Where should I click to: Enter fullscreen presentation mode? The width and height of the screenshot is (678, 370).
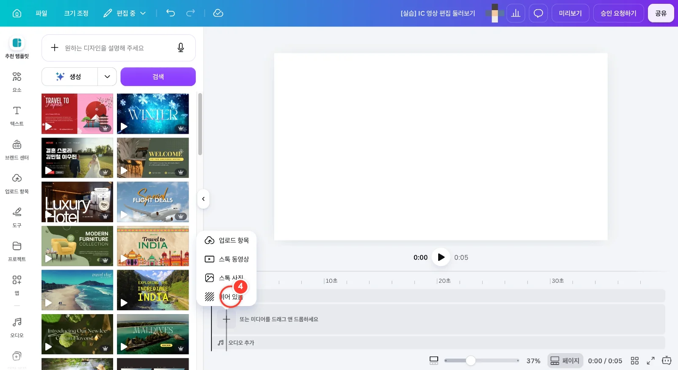click(x=650, y=361)
